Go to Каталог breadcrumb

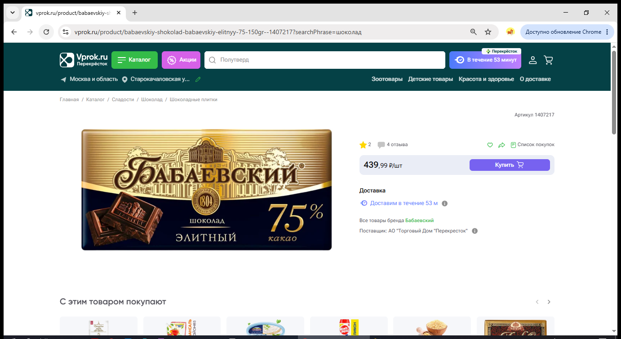[95, 100]
